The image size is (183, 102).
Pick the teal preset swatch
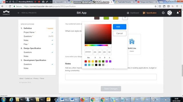tap(89, 65)
